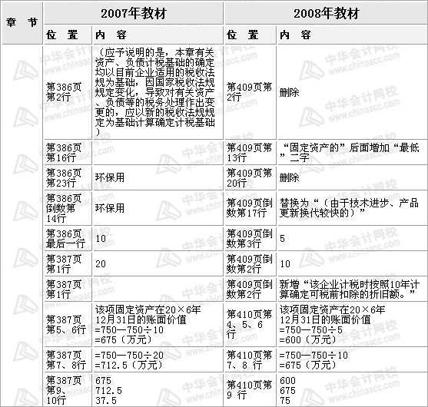This screenshot has width=428, height=407.
Task: Select the first 删除 cell beside 第409页第2行
Action: tap(290, 93)
